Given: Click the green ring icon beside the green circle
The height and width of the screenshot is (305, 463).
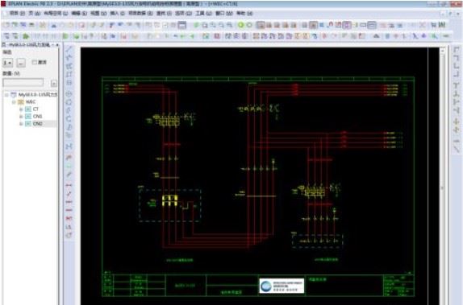Looking at the screenshot, I should 249,25.
